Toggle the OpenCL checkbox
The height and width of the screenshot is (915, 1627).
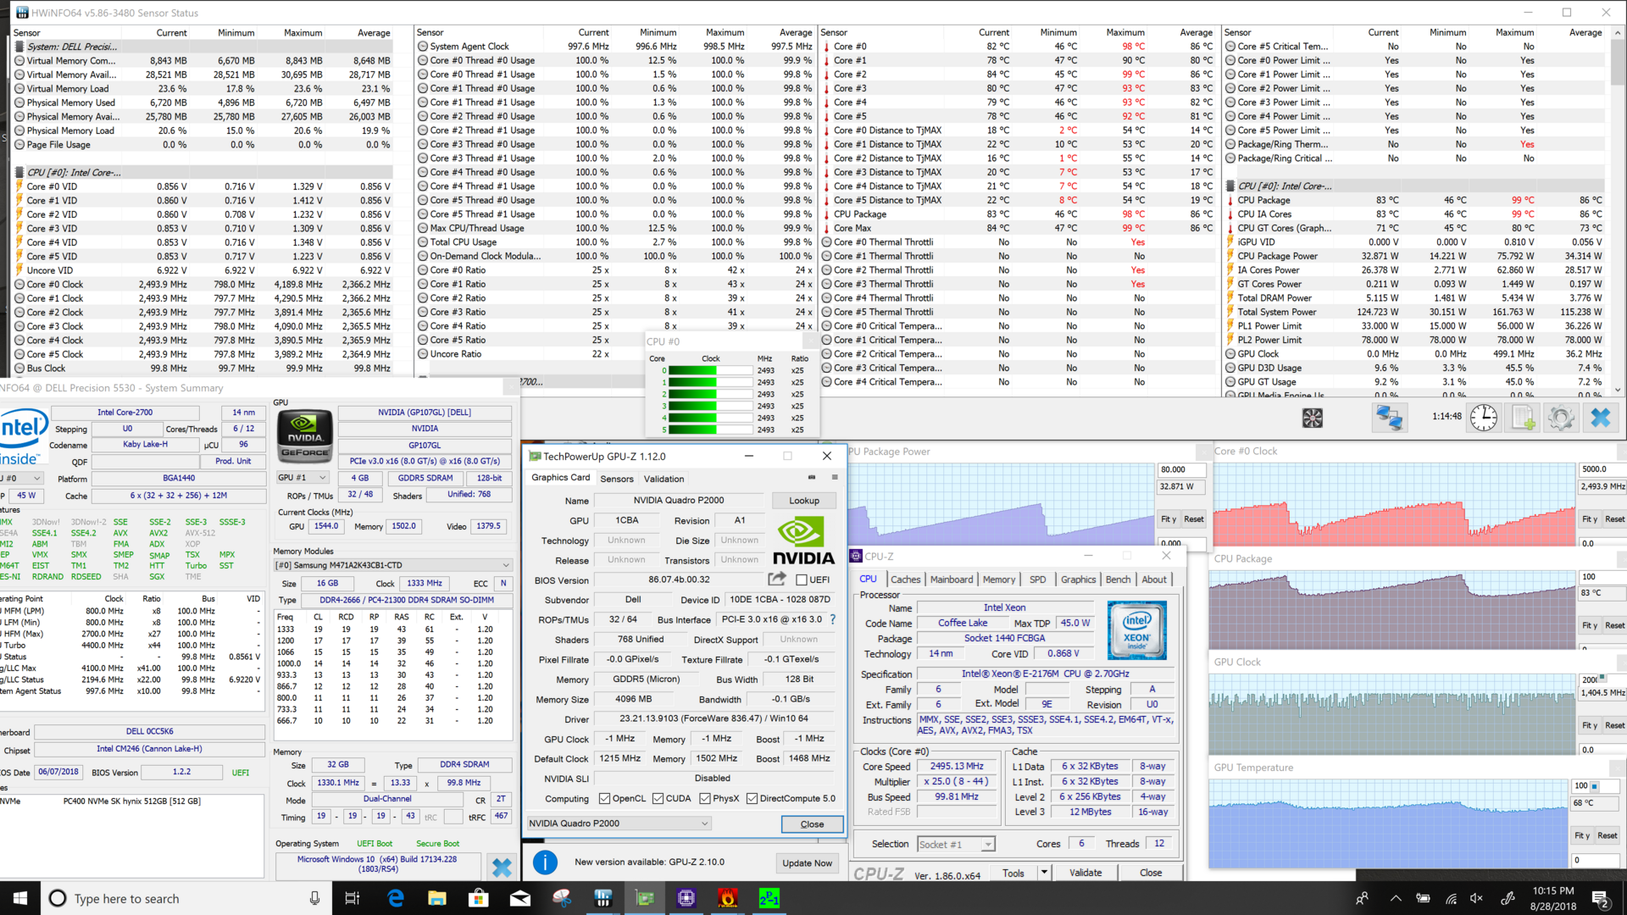pyautogui.click(x=604, y=798)
